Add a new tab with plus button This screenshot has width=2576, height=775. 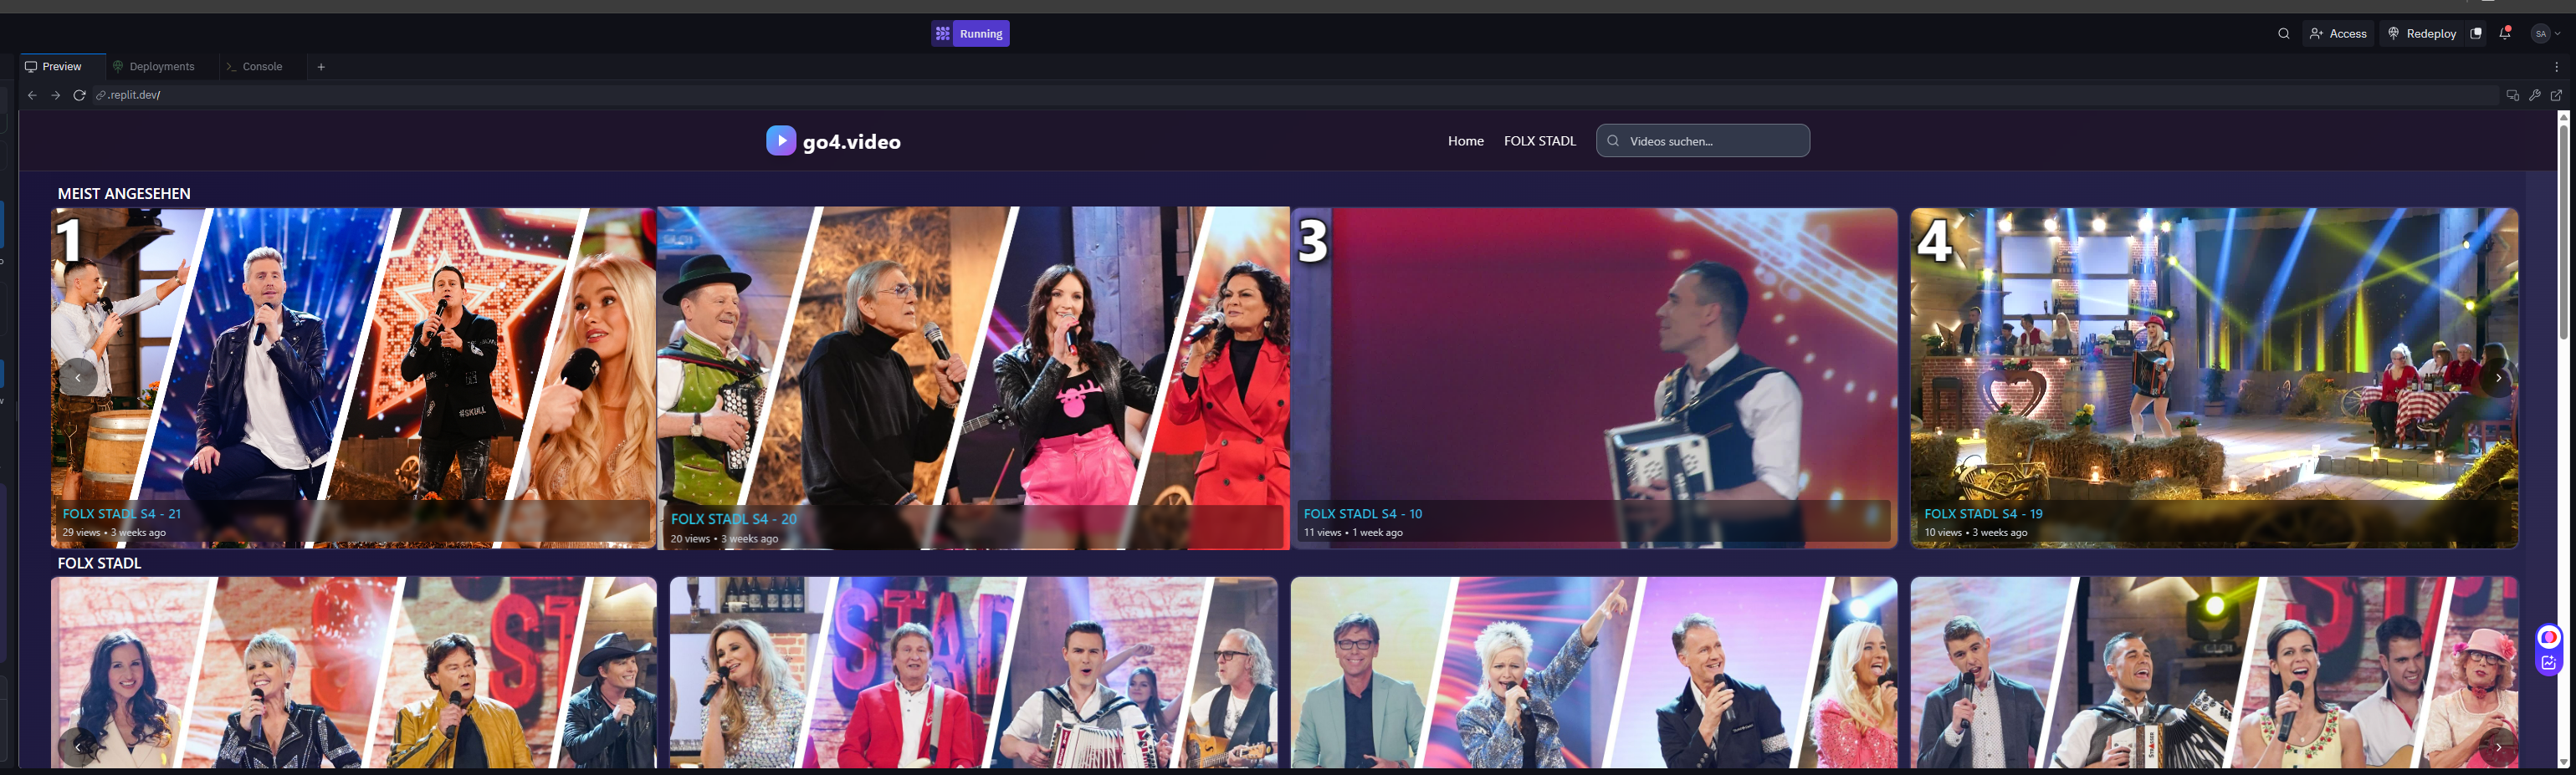click(x=321, y=67)
